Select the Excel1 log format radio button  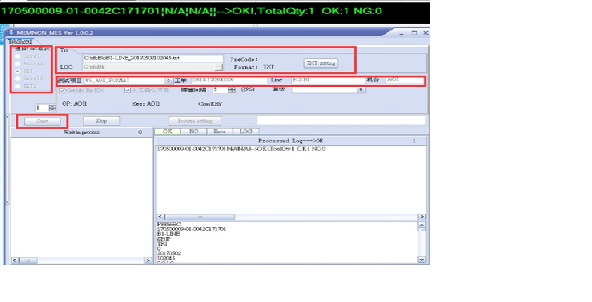pyautogui.click(x=17, y=57)
